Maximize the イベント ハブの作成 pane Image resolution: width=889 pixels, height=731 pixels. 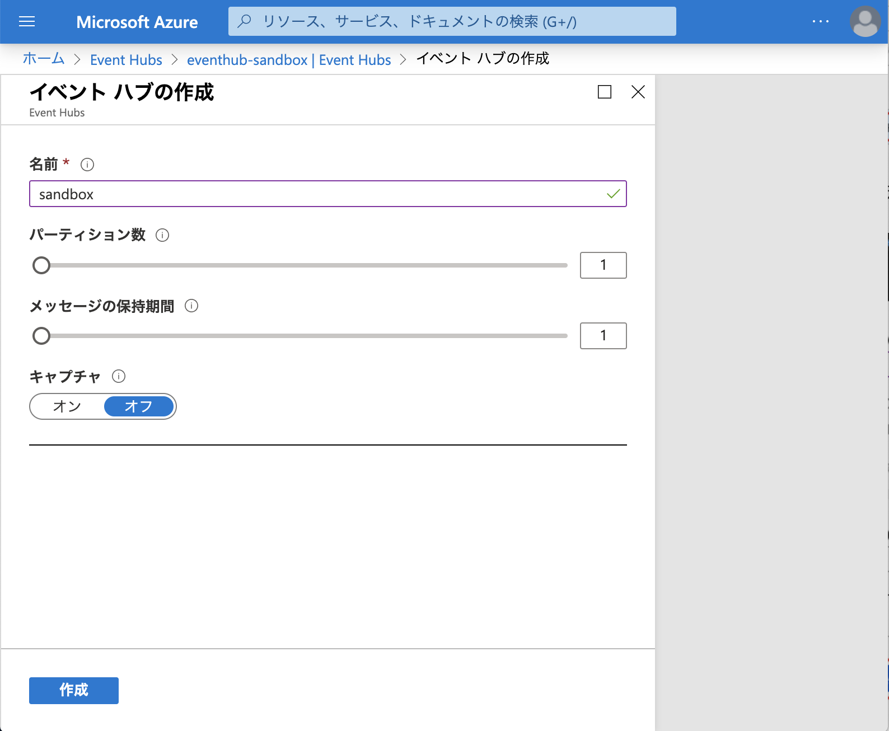605,92
